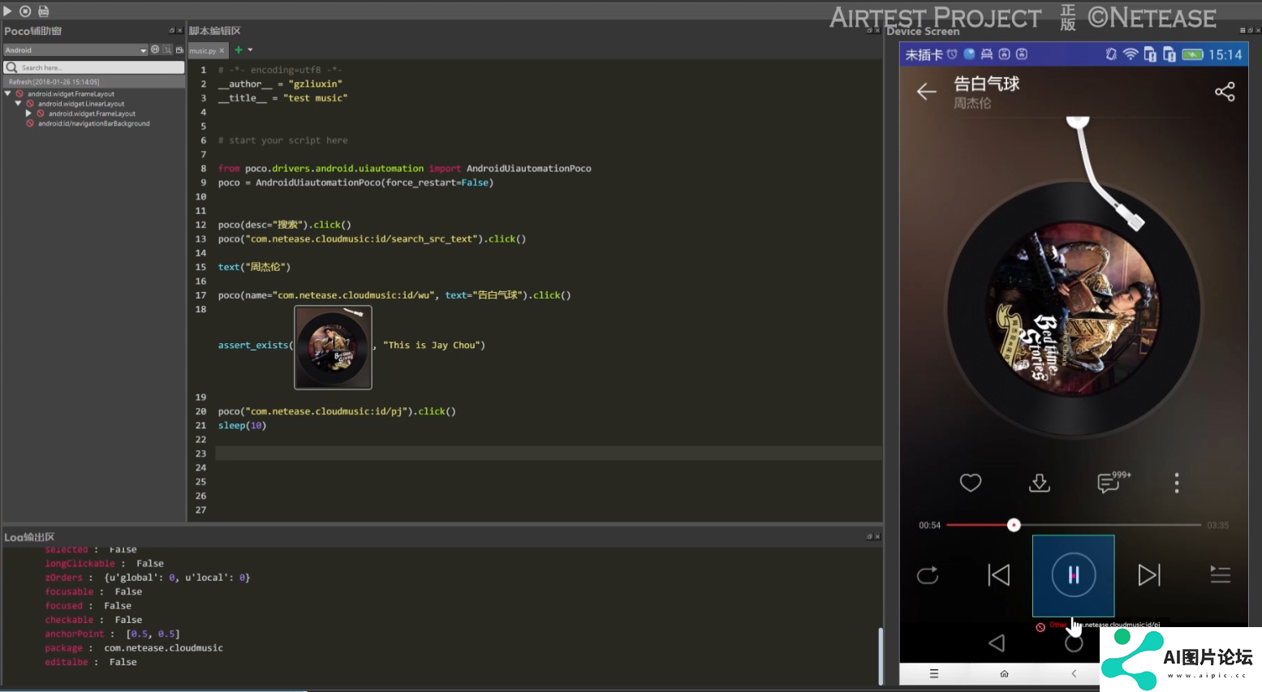Open artist 周杰伦 from the player header
The image size is (1262, 692).
tap(972, 104)
